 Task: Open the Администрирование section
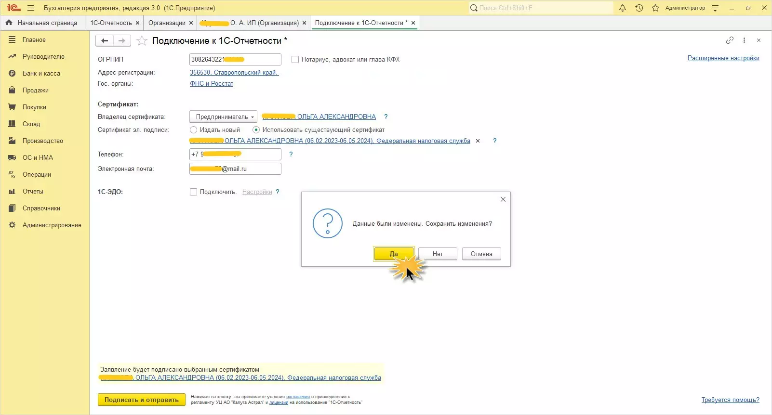pos(45,225)
